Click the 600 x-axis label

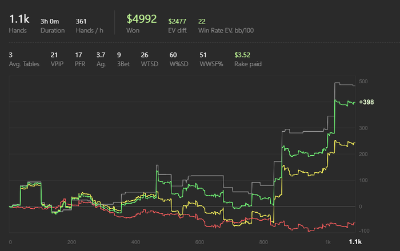click(199, 242)
